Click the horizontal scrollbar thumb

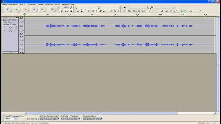(102, 113)
